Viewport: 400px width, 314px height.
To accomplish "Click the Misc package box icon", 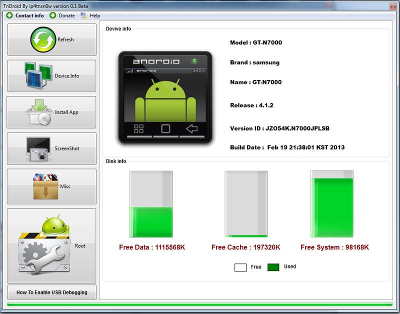I will (45, 186).
